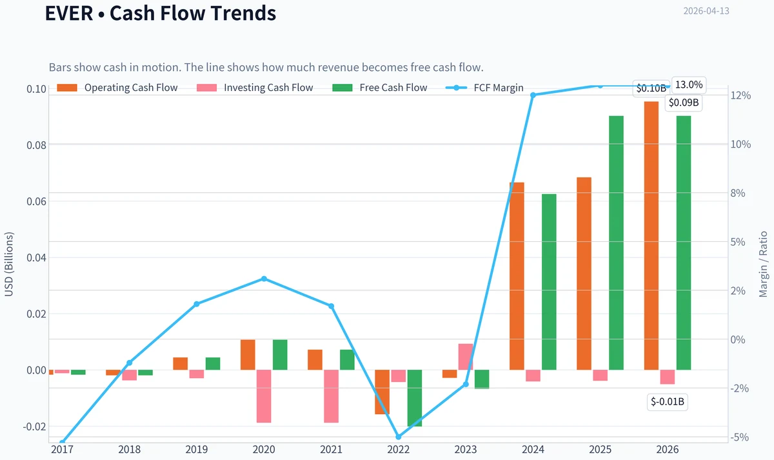Click the FCF Margin line point at 2023
Screen dimensions: 774x460
click(466, 384)
